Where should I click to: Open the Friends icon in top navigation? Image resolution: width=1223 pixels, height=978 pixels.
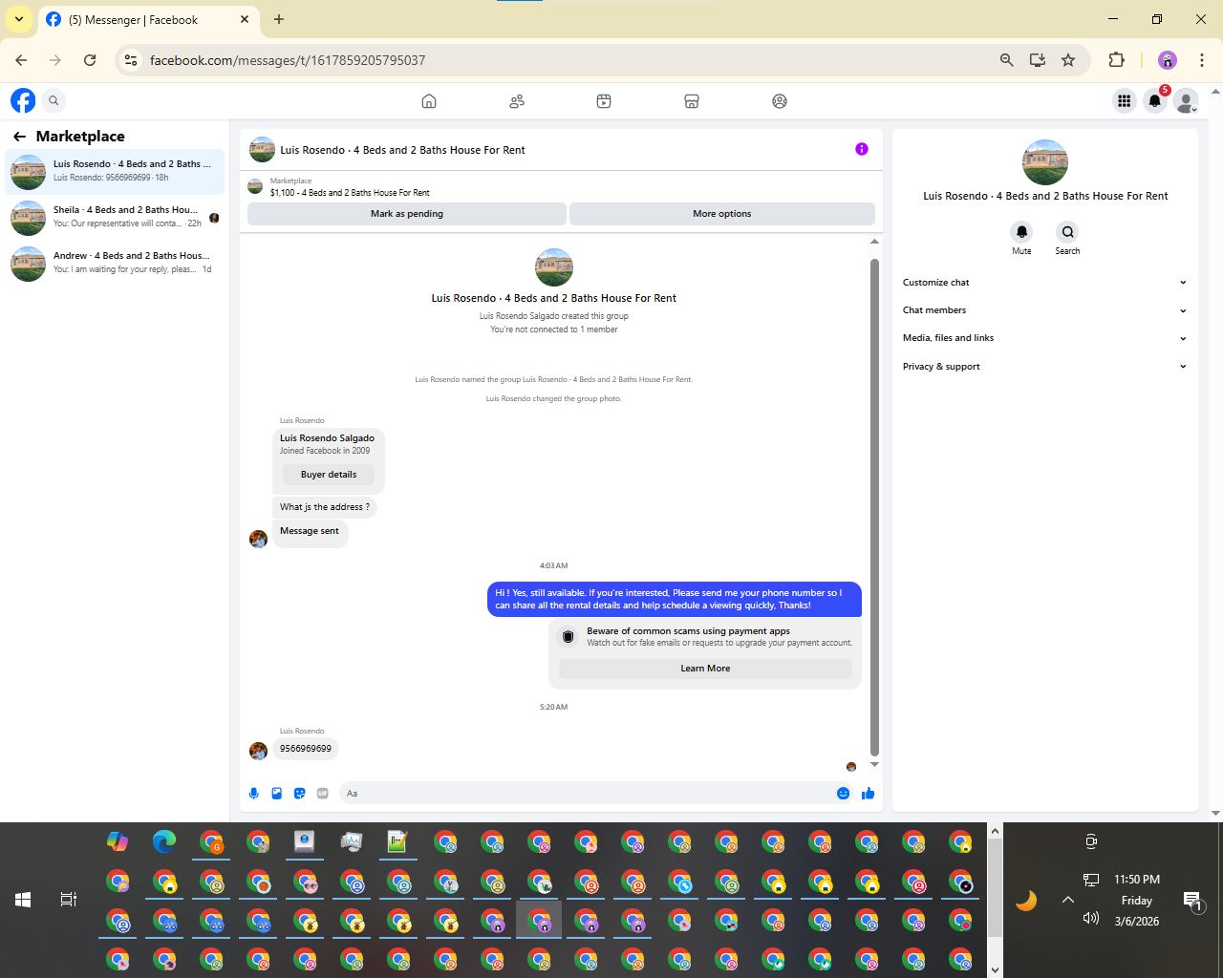click(x=517, y=101)
